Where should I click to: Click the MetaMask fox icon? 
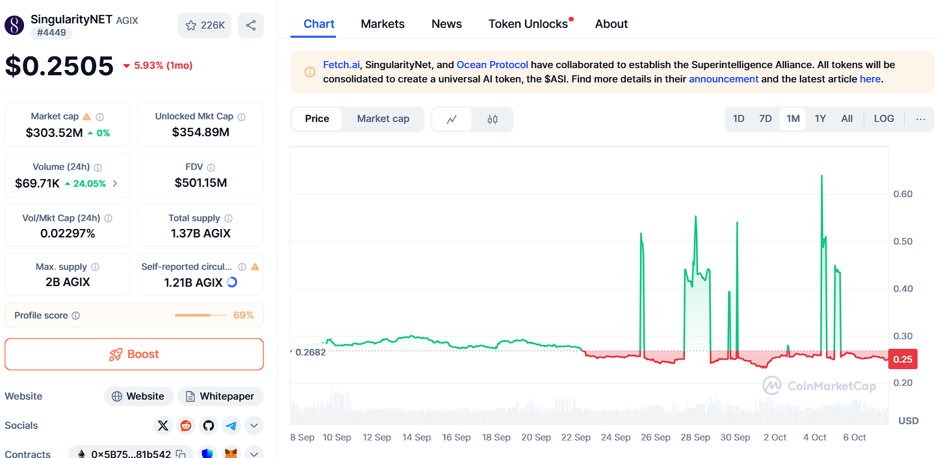click(231, 453)
